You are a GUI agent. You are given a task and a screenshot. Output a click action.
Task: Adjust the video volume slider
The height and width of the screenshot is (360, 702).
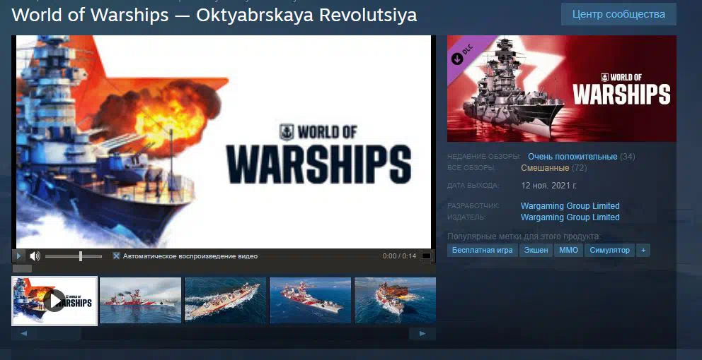pos(74,256)
